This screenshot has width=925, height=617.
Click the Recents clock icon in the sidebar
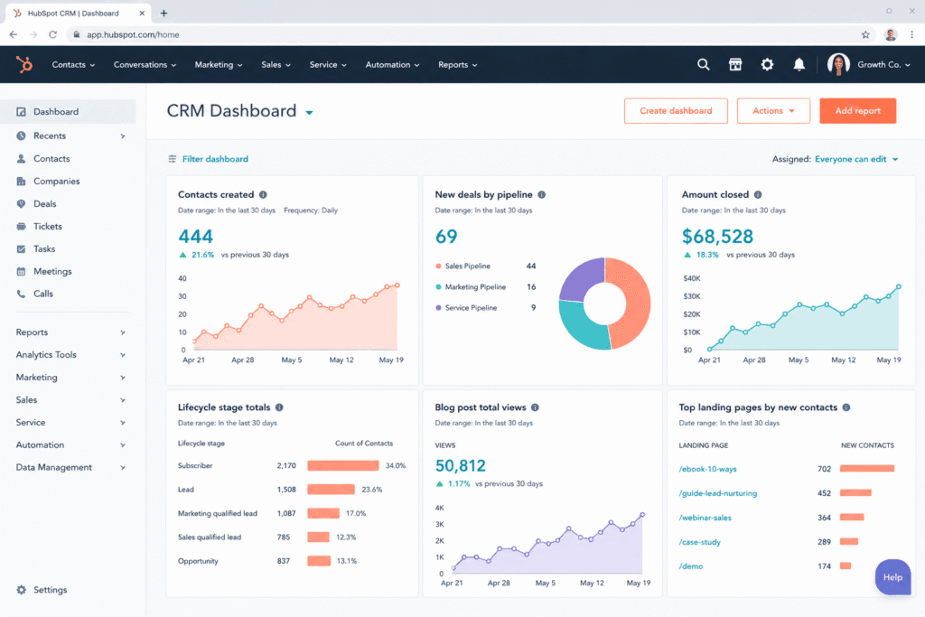click(22, 136)
